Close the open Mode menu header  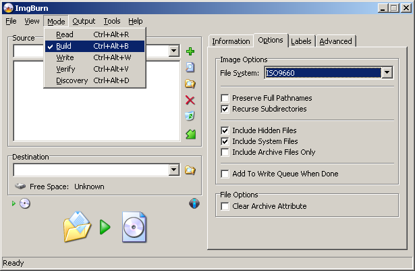coord(56,21)
